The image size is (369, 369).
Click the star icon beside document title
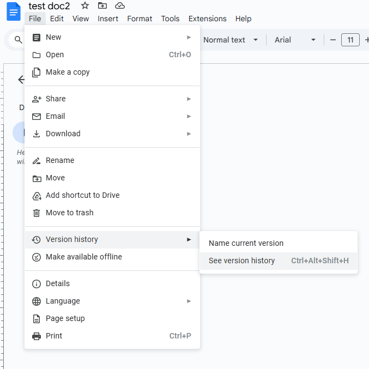[85, 5]
